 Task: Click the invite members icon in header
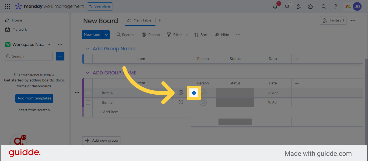tap(299, 6)
